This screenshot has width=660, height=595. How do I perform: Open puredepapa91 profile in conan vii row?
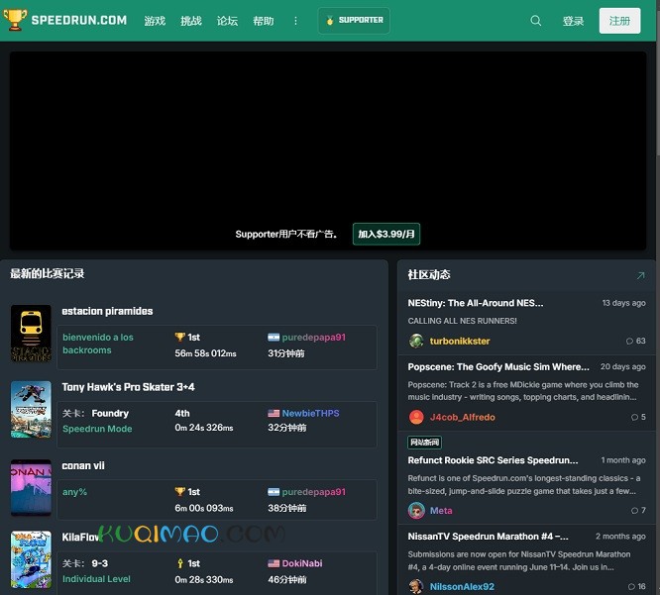313,492
